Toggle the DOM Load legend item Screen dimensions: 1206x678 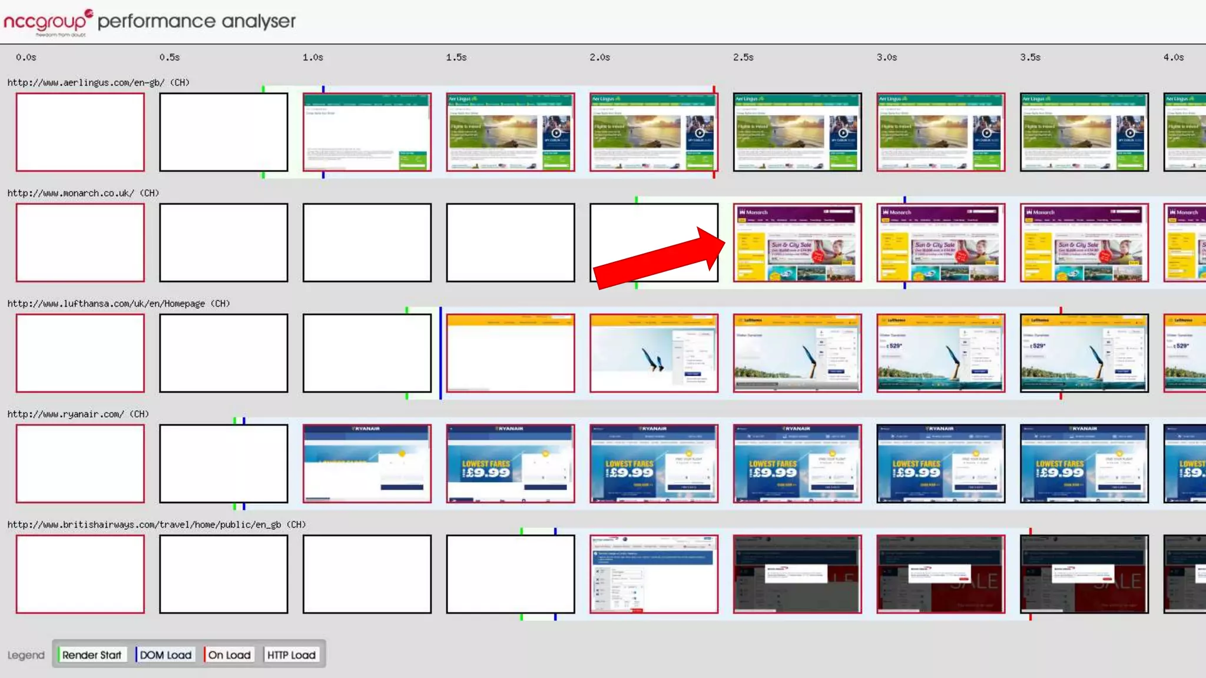click(x=165, y=655)
